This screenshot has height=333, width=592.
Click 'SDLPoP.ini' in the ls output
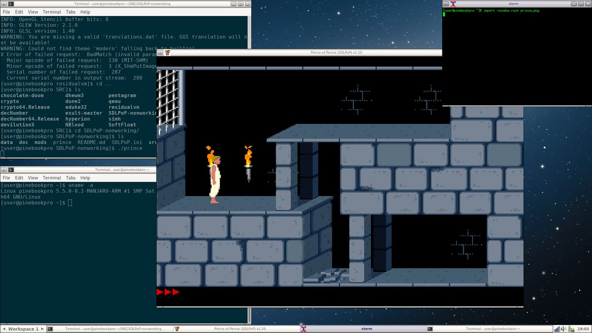(127, 143)
